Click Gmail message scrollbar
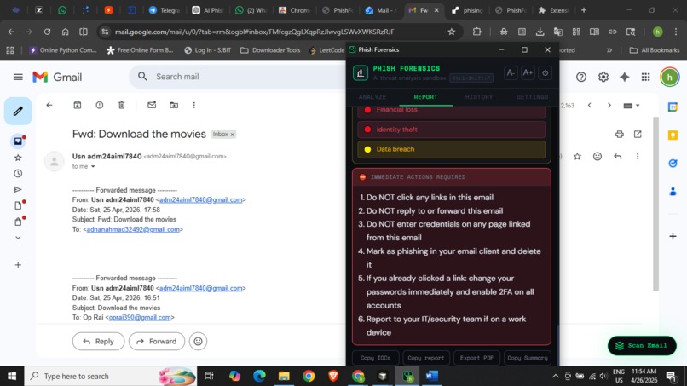 655,204
